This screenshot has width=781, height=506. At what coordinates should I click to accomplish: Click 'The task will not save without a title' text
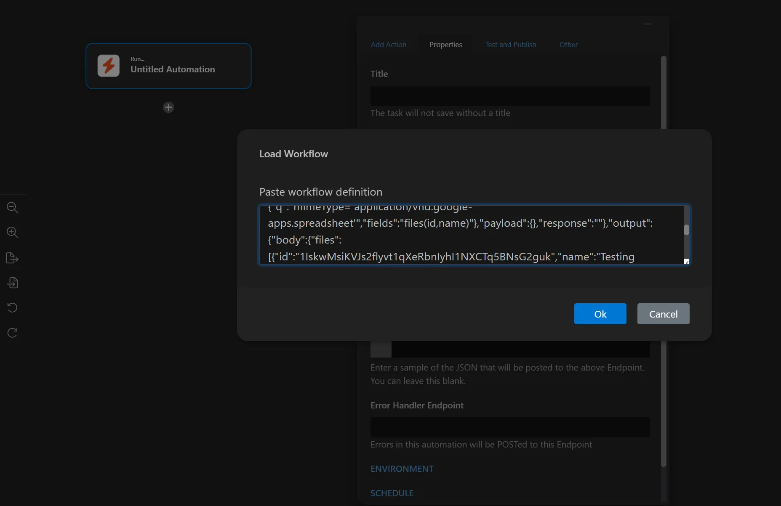click(x=440, y=113)
